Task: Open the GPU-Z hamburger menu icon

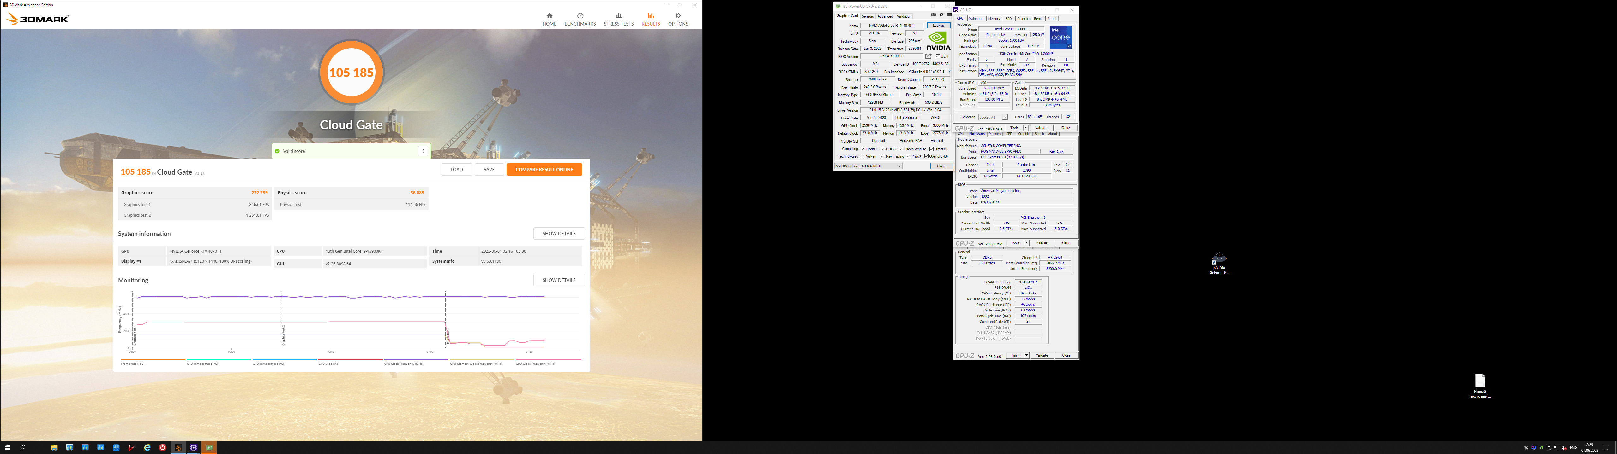Action: pos(950,15)
